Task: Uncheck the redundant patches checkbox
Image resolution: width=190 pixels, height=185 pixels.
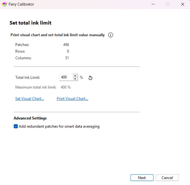Action: pos(16,126)
